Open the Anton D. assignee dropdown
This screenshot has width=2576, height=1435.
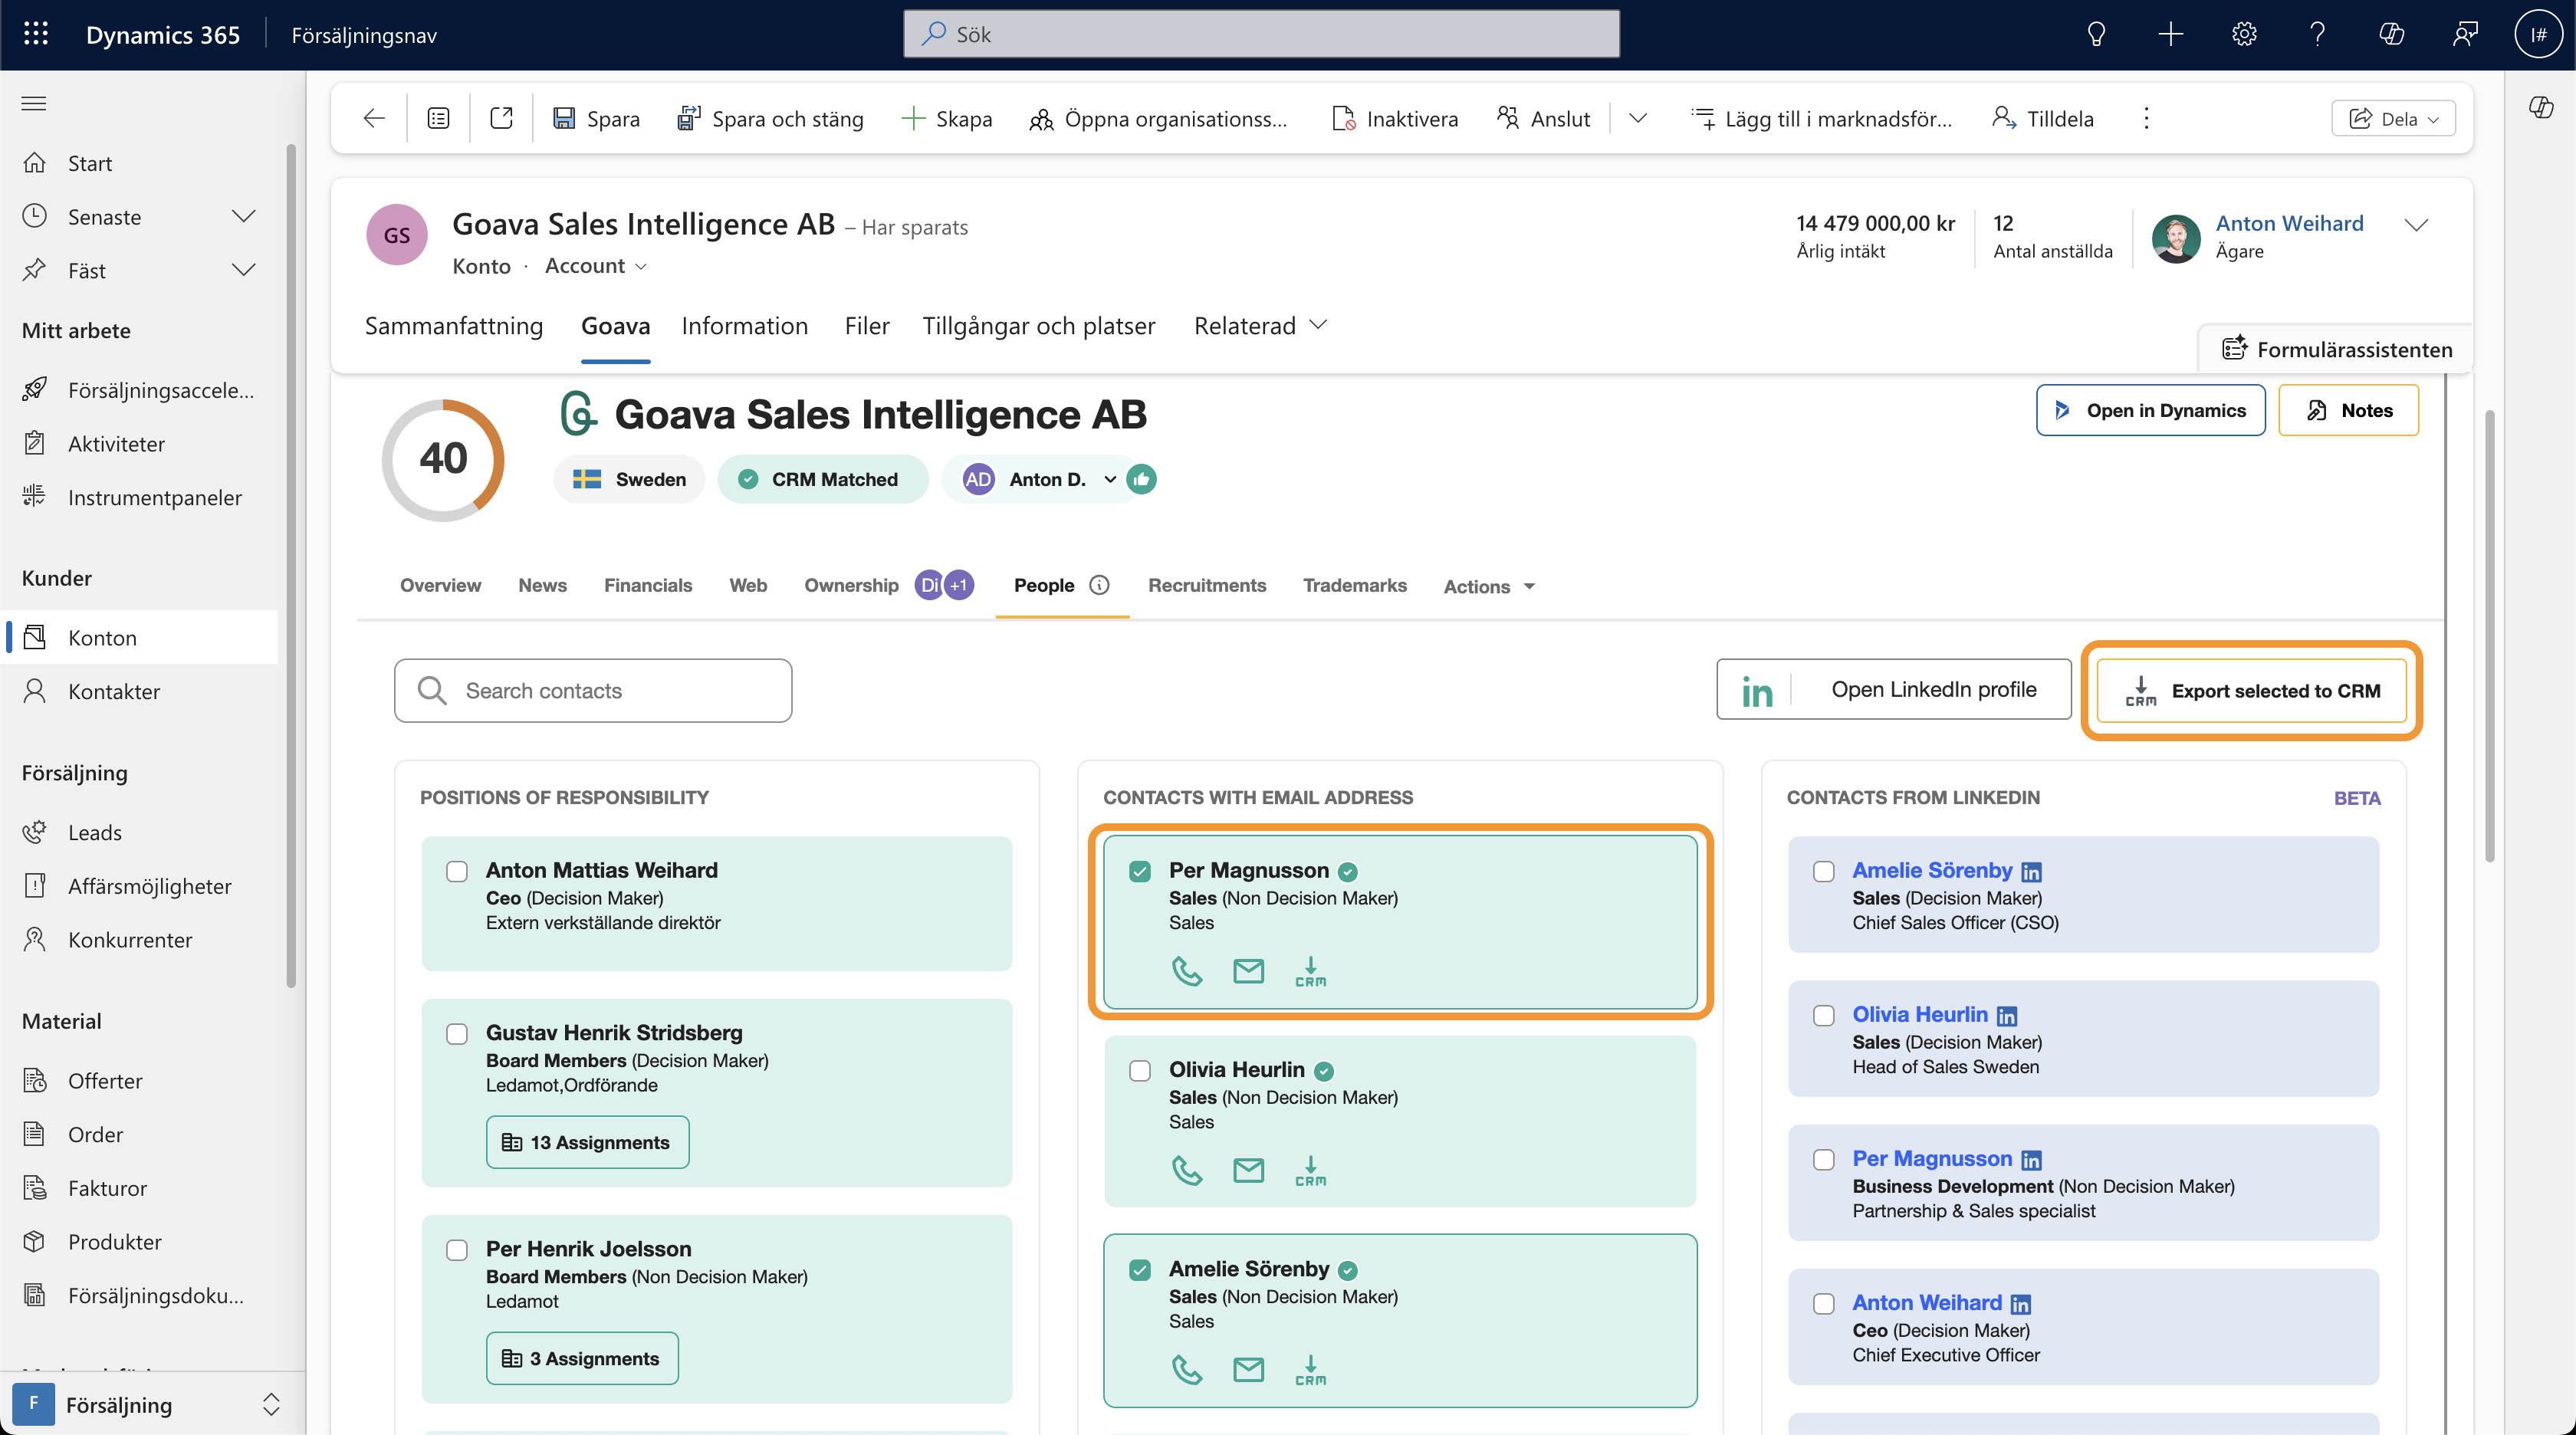coord(1110,480)
